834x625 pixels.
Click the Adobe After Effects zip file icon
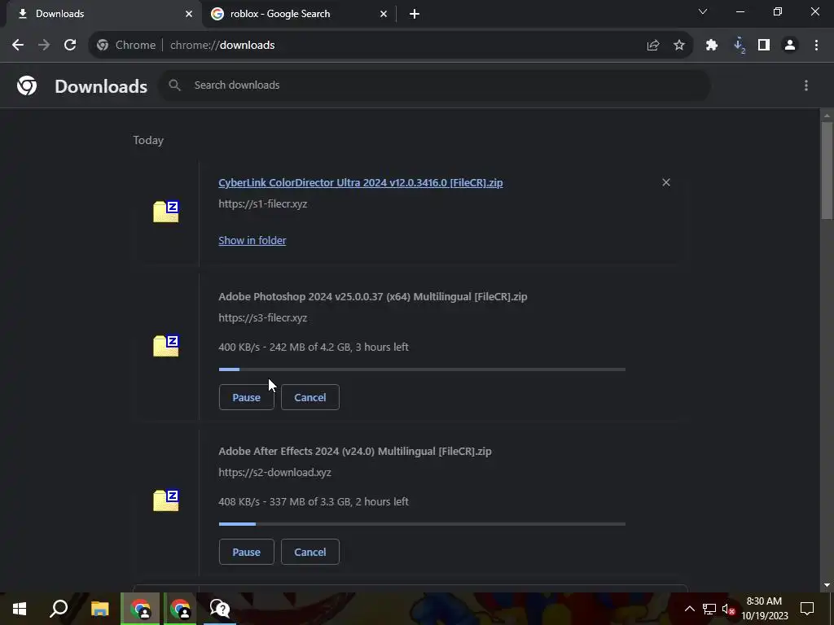166,500
